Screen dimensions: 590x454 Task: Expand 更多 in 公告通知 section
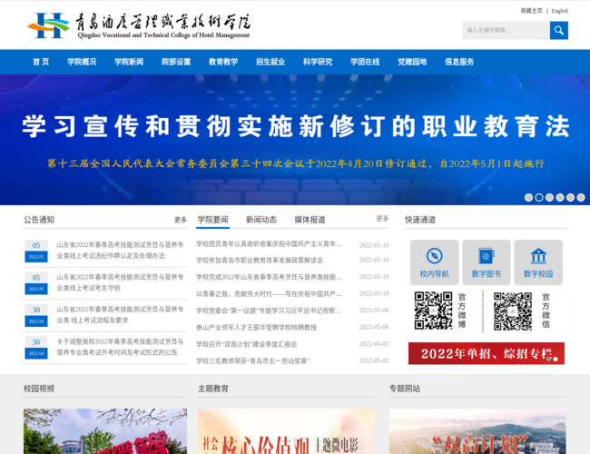click(x=181, y=220)
